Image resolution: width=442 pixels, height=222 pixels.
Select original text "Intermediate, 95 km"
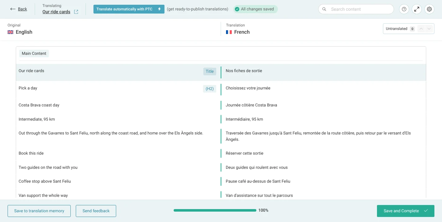37,119
